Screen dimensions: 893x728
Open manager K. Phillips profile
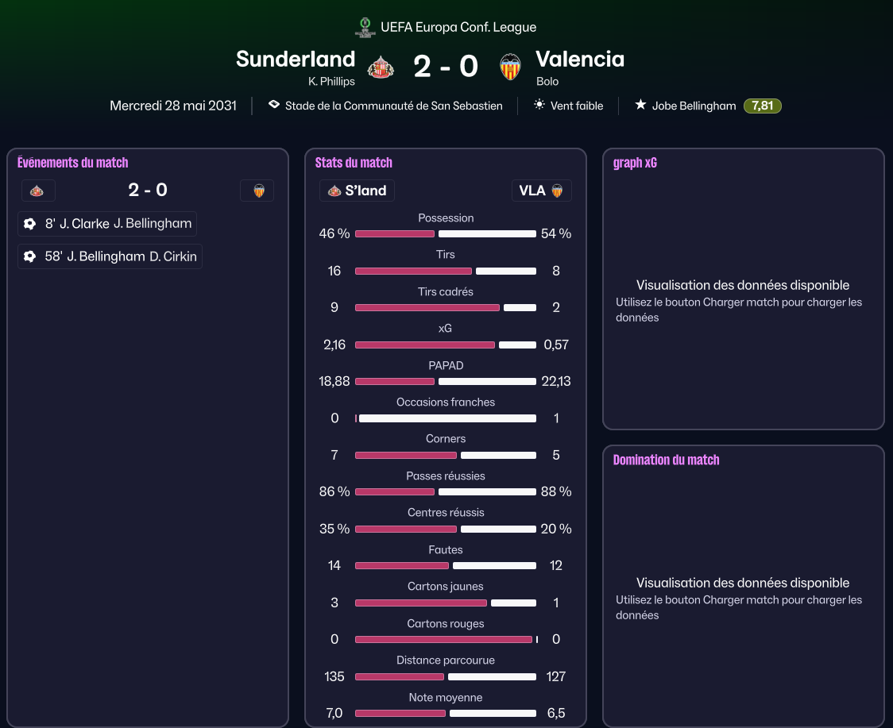click(331, 82)
